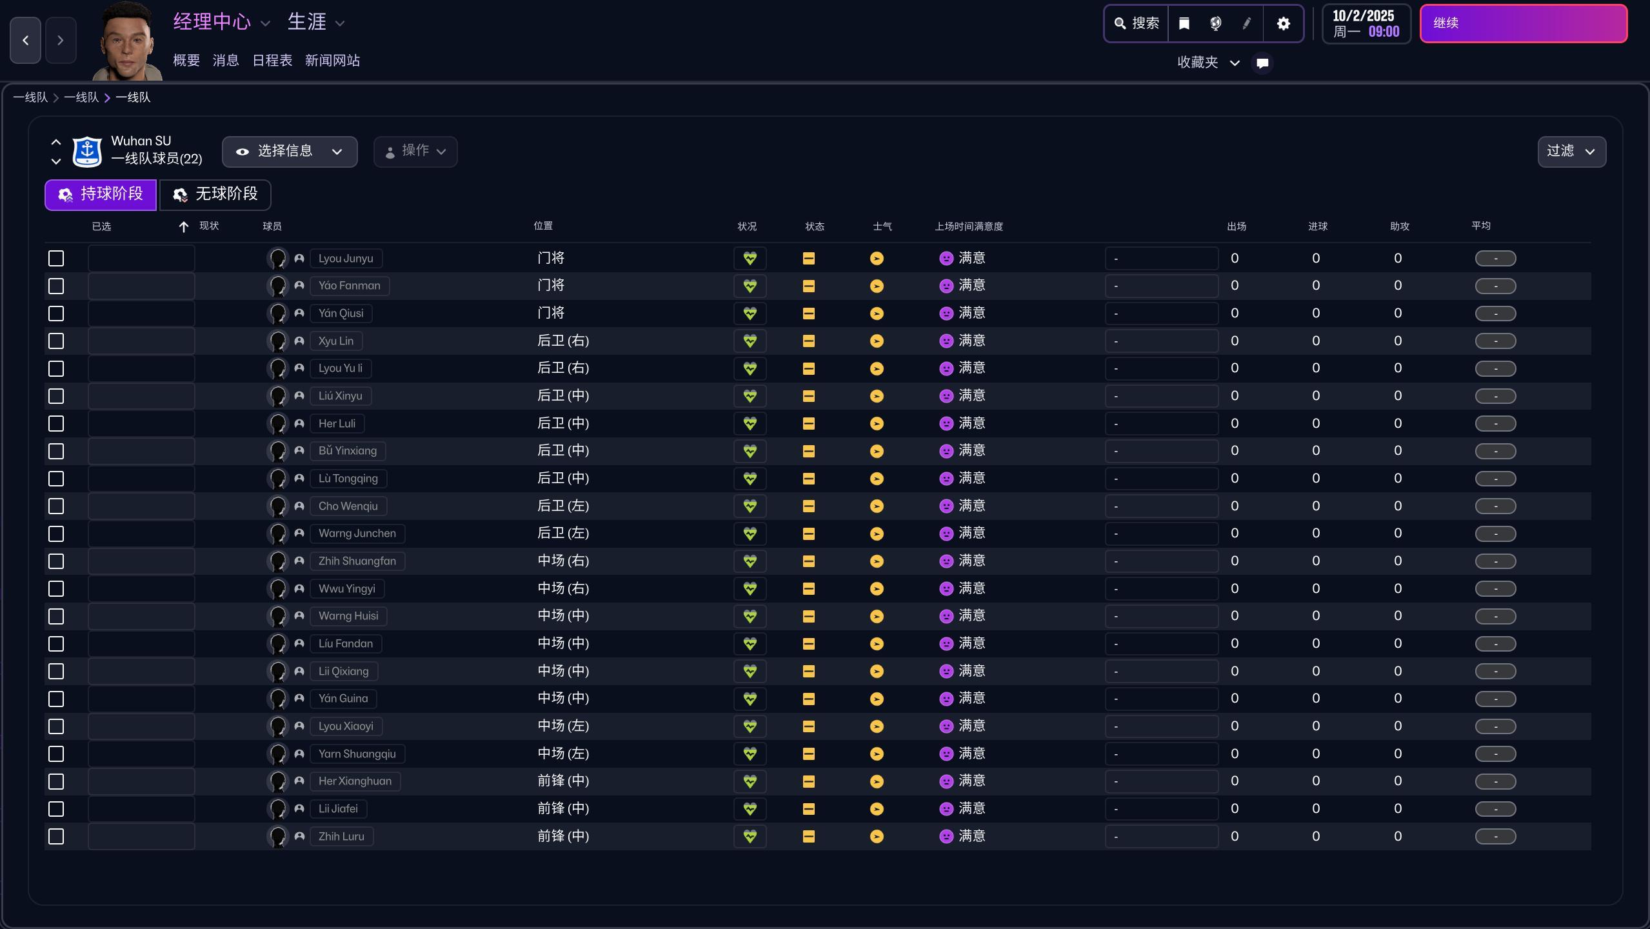Open the settings gear icon
This screenshot has width=1650, height=929.
1282,23
